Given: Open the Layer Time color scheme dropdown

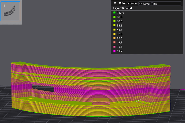Looking at the screenshot, I should click(160, 4).
